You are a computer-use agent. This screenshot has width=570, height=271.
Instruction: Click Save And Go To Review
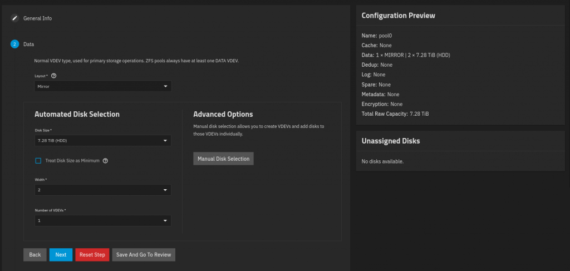coord(144,255)
